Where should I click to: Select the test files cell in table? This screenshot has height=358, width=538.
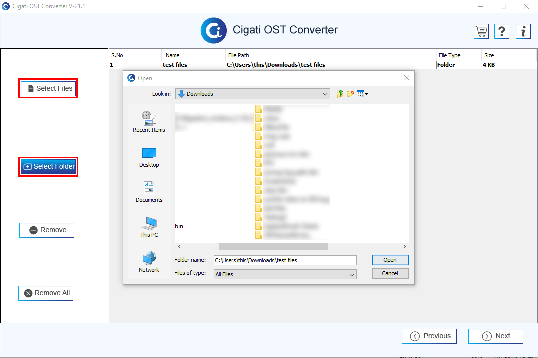point(193,65)
